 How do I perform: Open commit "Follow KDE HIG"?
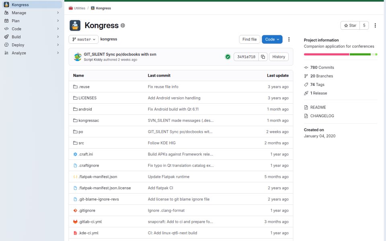(162, 143)
